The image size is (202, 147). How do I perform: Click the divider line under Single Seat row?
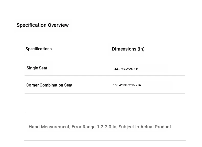coord(105,76)
